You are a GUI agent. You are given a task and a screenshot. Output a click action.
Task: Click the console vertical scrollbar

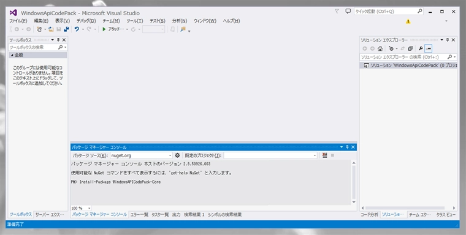tap(354, 182)
